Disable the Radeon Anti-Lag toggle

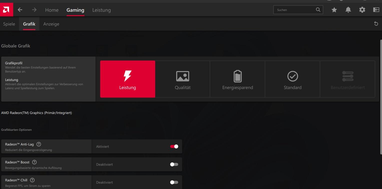[174, 146]
